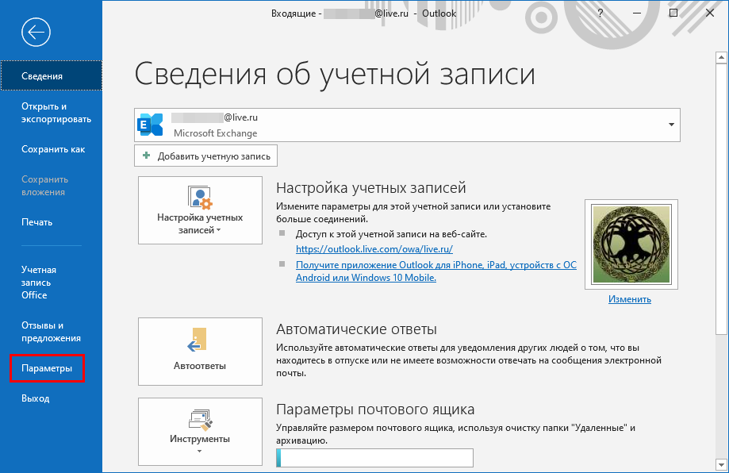Open the account settings (Настройка учетных записей) tile

pos(200,210)
